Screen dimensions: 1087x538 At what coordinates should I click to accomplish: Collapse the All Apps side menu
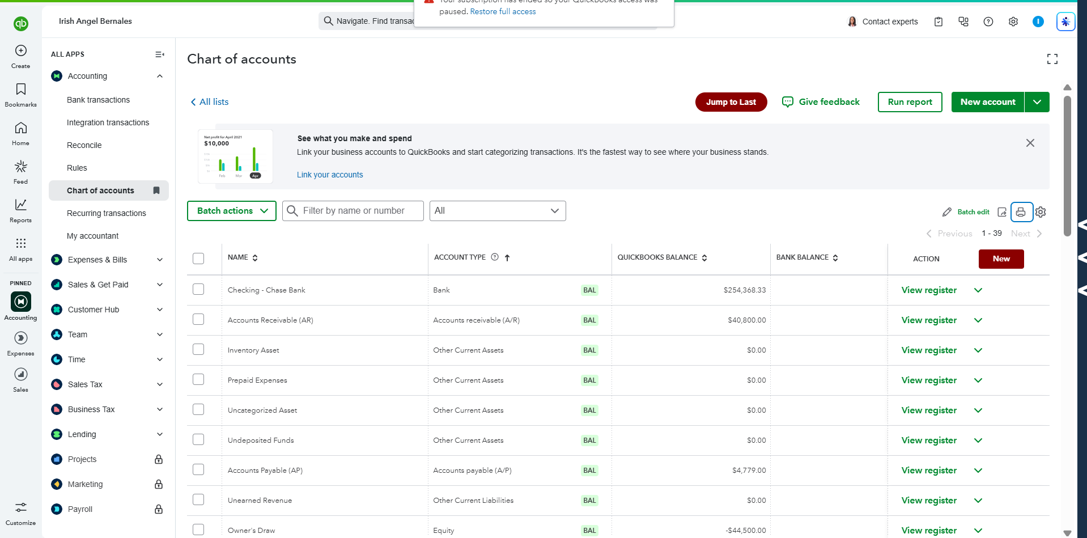(x=160, y=54)
